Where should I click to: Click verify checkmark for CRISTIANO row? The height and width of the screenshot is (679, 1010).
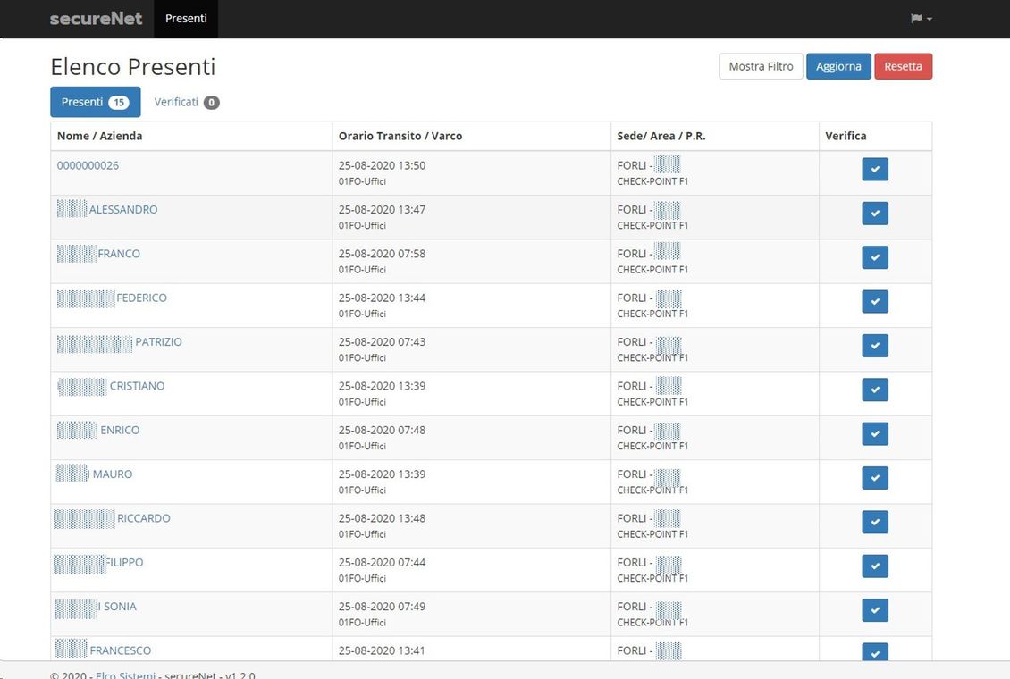(x=875, y=390)
